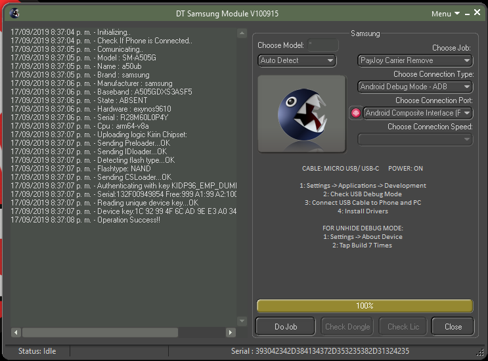Click the Check Dongle button
This screenshot has width=488, height=361.
(347, 326)
